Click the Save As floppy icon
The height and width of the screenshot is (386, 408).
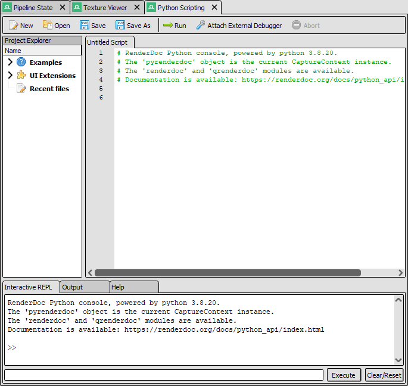point(120,25)
